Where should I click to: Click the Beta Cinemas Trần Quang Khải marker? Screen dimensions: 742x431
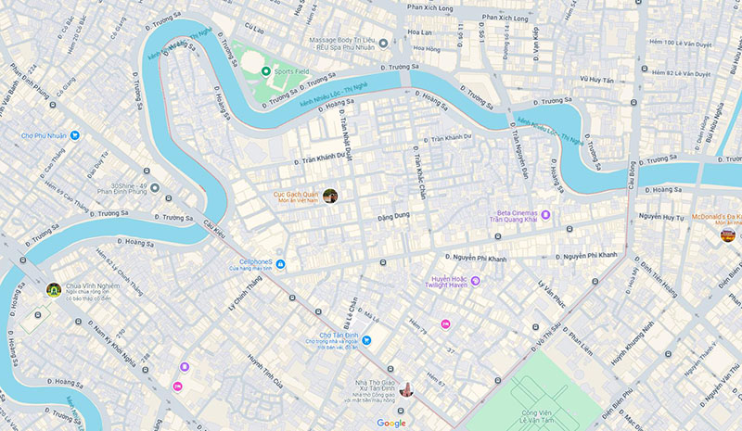(545, 215)
